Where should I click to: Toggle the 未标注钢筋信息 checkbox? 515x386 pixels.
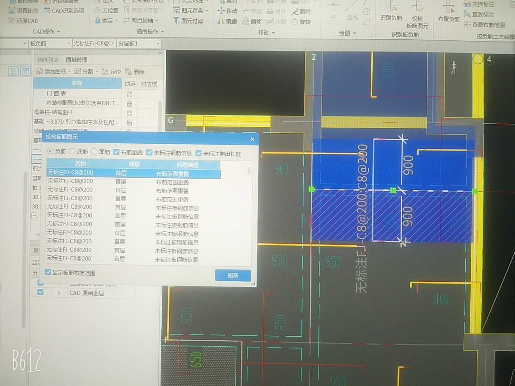pyautogui.click(x=149, y=153)
